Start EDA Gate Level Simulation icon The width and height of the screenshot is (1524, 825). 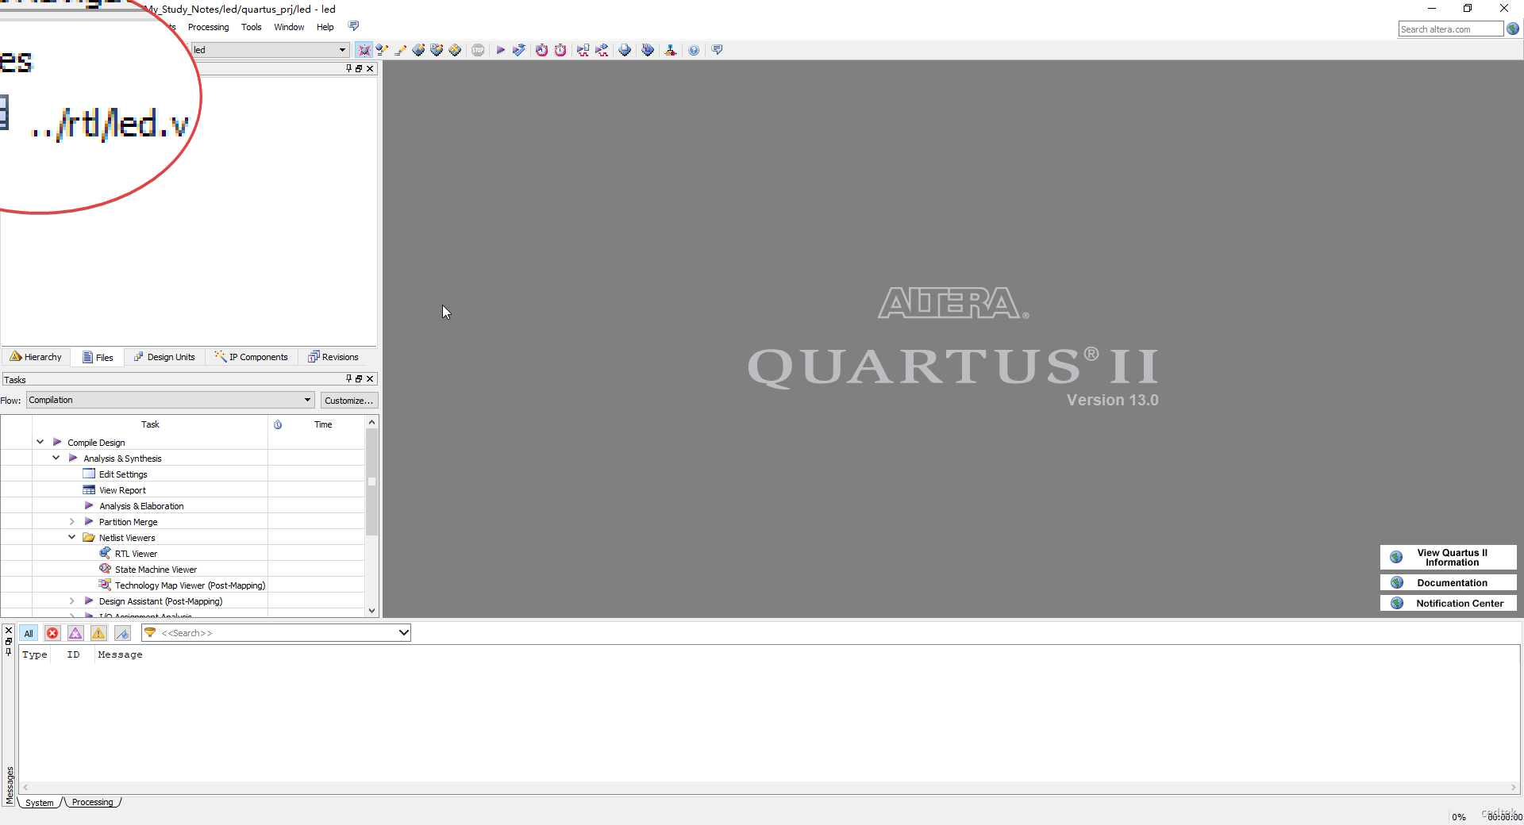pyautogui.click(x=602, y=50)
